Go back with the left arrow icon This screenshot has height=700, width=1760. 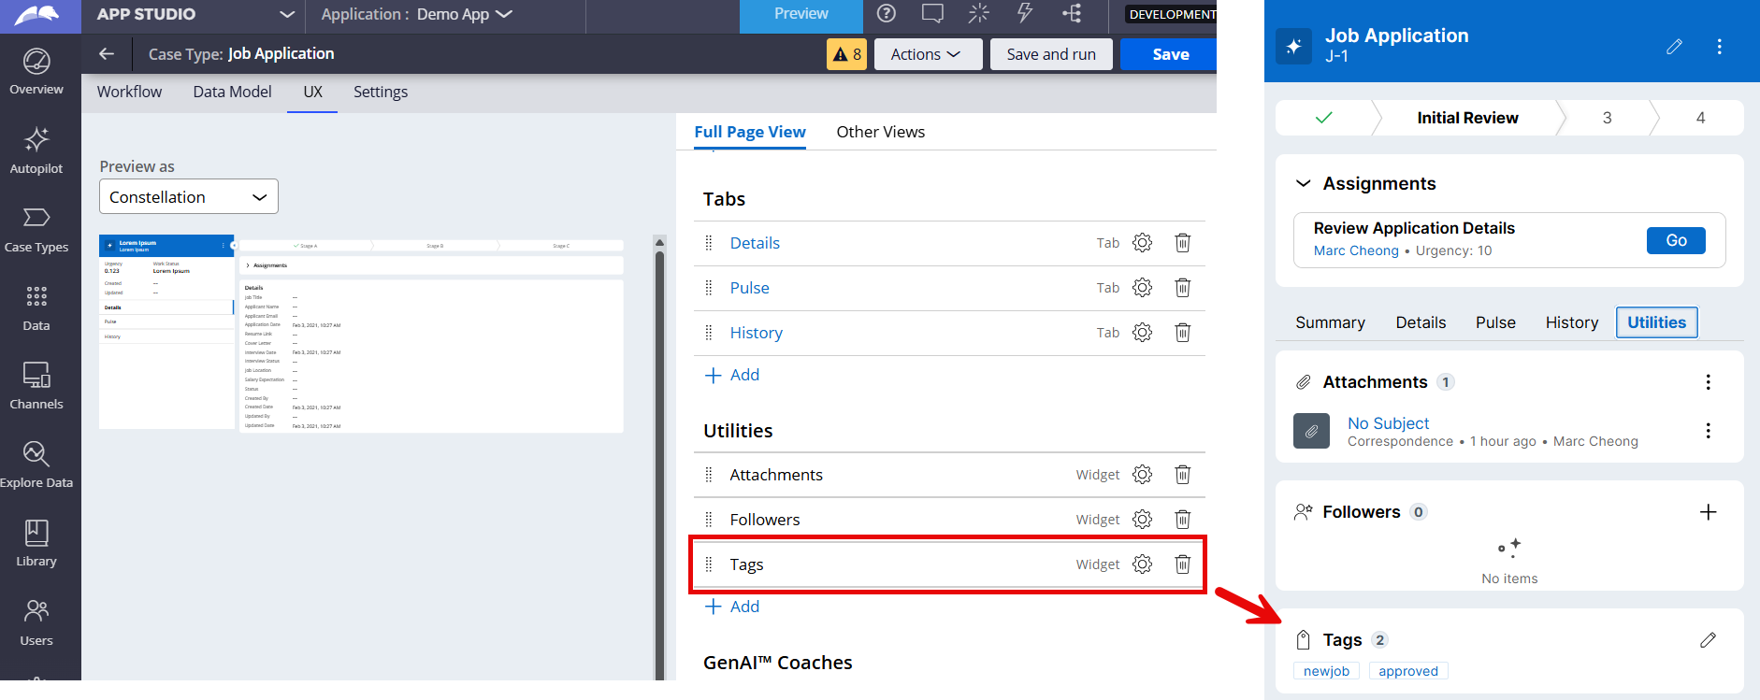click(x=107, y=54)
